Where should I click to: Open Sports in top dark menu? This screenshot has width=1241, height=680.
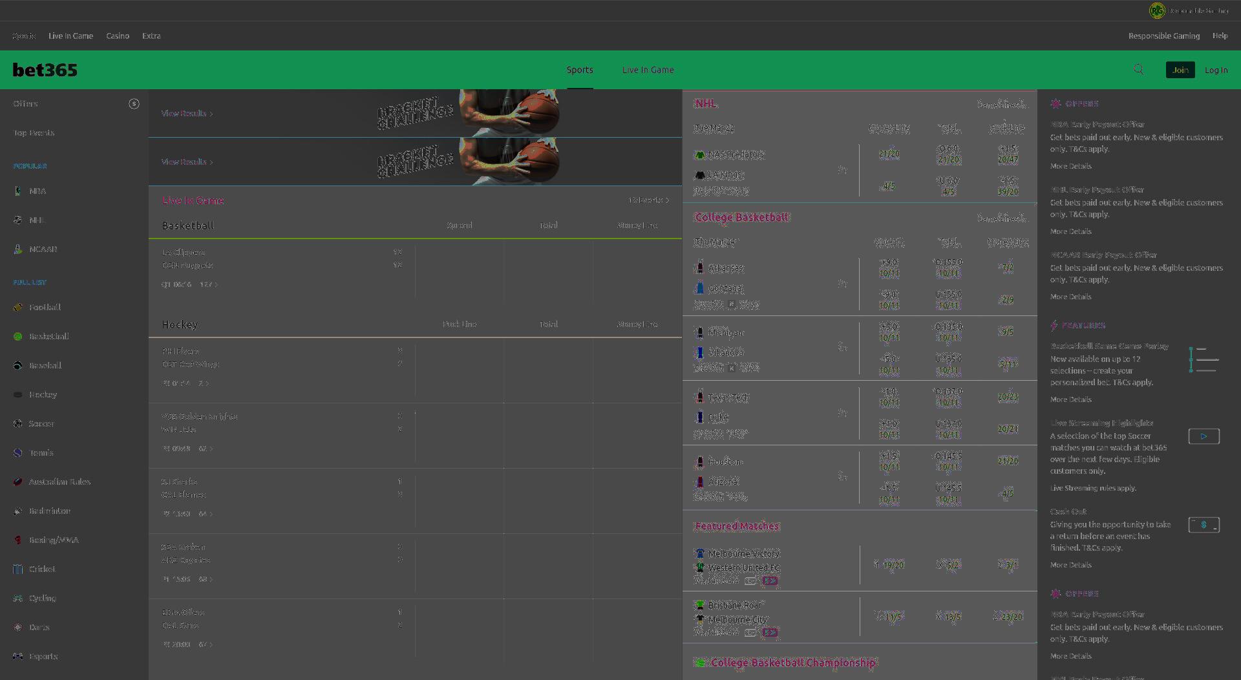(x=24, y=36)
